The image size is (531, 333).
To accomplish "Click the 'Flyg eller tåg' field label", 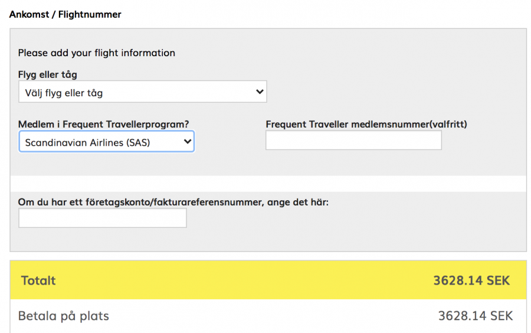I will (48, 74).
